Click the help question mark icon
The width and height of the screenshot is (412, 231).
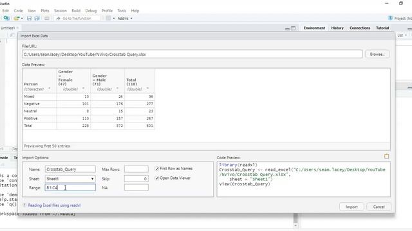24,205
